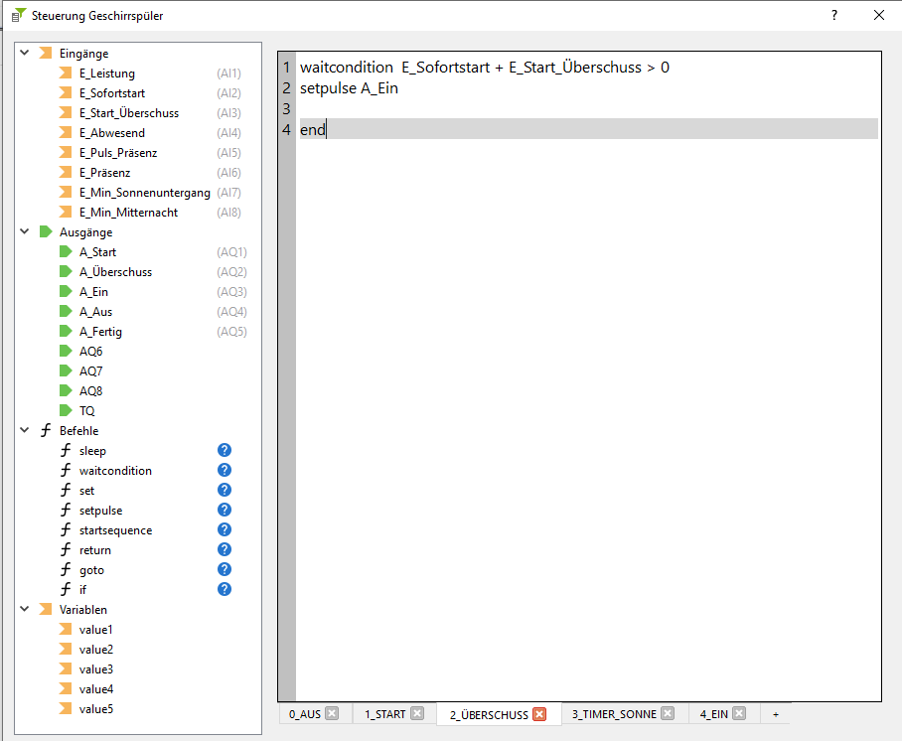Screen dimensions: 902x741
Task: Select the E_Min_Sonnenuntergang input
Action: (x=144, y=193)
